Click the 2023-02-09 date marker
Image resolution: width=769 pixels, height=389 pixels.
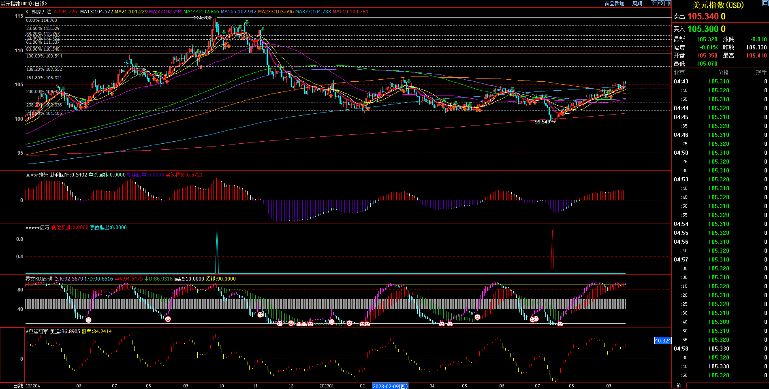(x=390, y=386)
